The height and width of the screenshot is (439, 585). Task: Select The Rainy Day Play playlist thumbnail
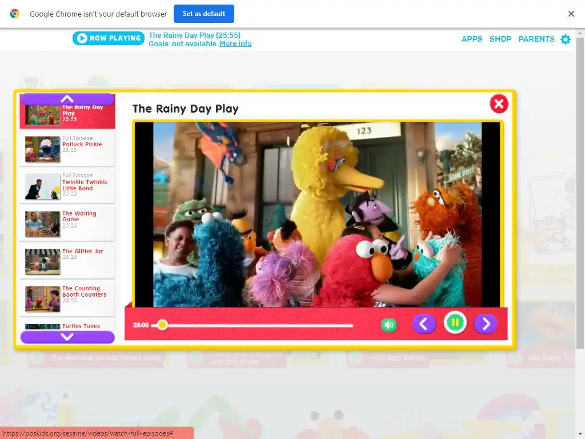pyautogui.click(x=42, y=114)
